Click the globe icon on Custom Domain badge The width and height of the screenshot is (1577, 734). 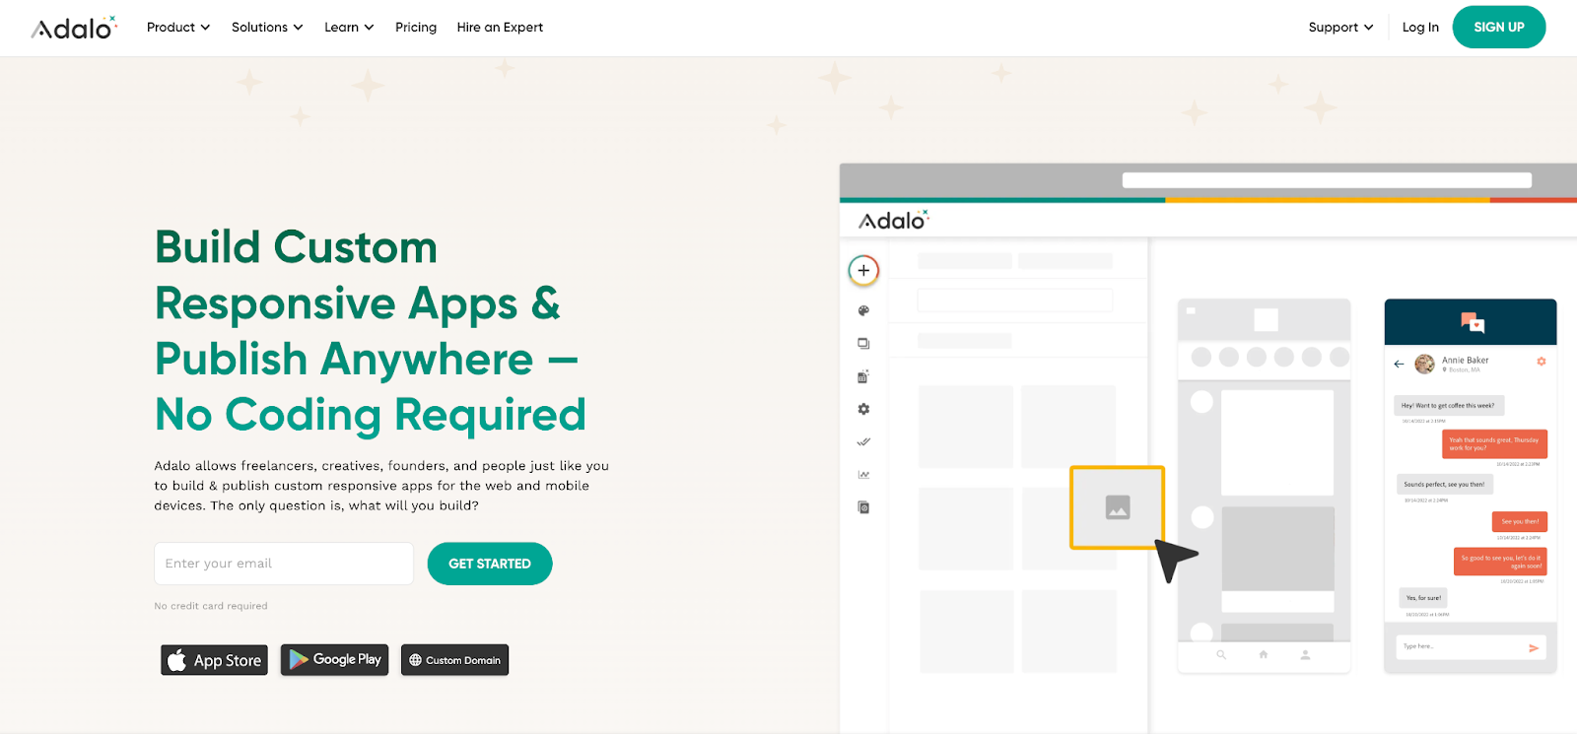[415, 660]
